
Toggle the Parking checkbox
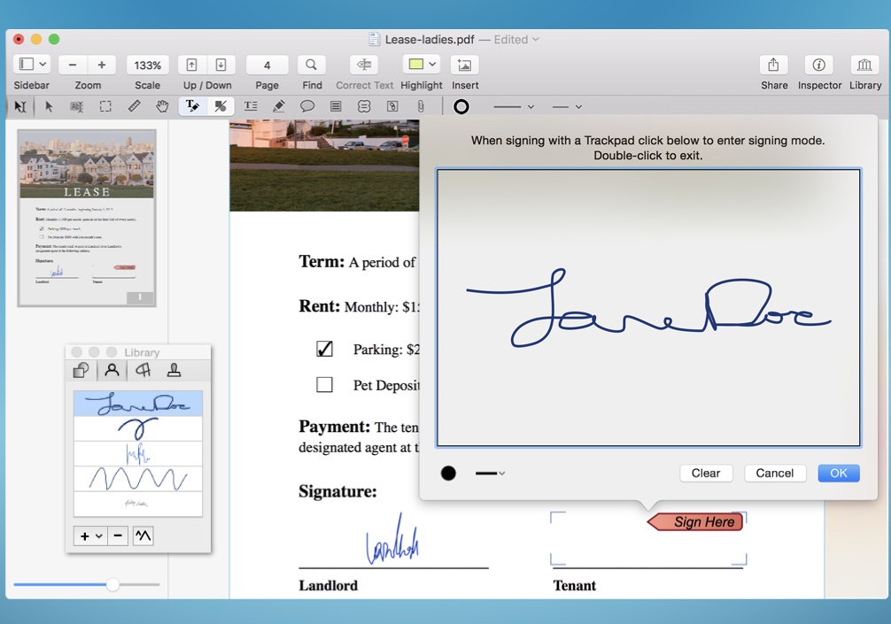[x=324, y=349]
